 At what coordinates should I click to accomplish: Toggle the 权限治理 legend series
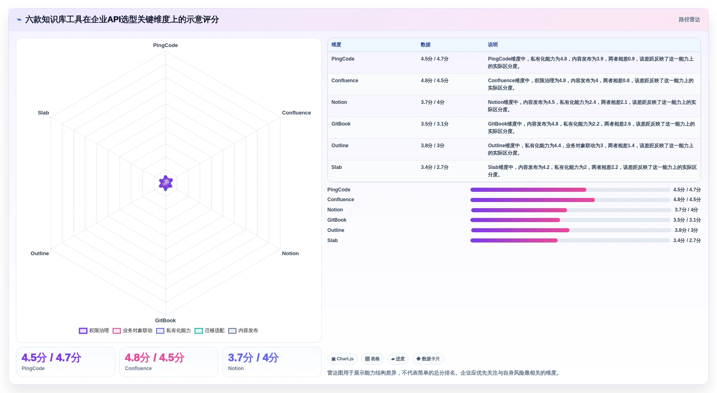click(94, 330)
